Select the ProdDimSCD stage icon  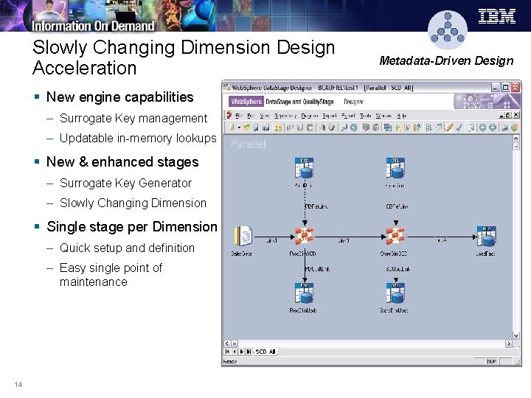304,236
